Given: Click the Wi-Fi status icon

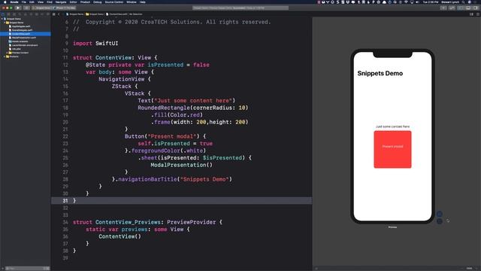Looking at the screenshot, I should click(x=407, y=2).
